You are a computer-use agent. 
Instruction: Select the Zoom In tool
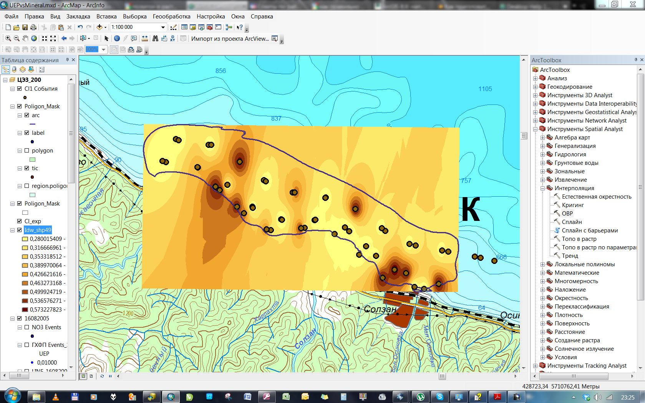[8, 38]
